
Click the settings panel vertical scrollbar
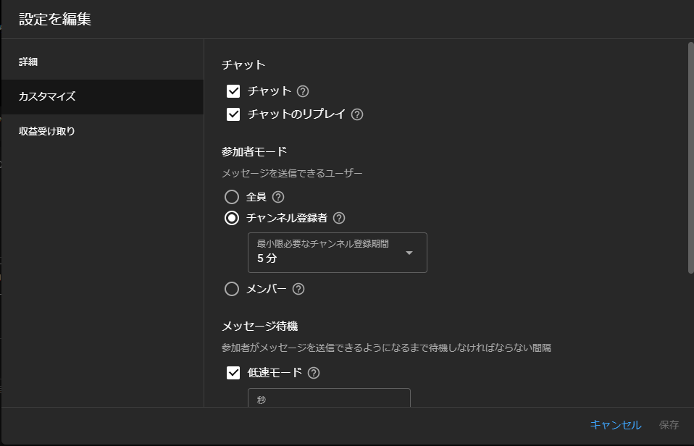tap(690, 158)
